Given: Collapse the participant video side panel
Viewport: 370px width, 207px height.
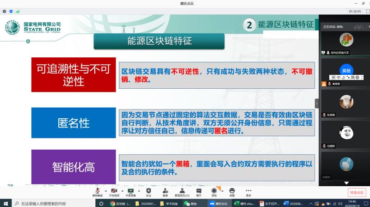Looking at the screenshot, I should pos(317,103).
